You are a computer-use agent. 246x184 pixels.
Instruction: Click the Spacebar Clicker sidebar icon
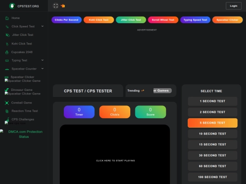(6, 77)
